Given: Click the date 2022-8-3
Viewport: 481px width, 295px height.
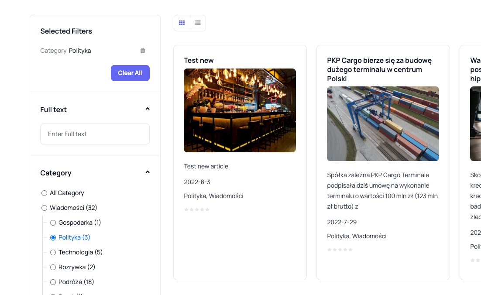Looking at the screenshot, I should click(x=197, y=182).
